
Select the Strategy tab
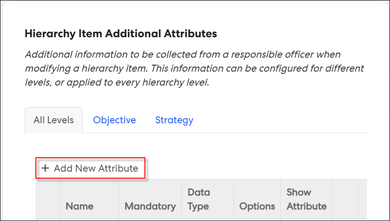pos(174,120)
